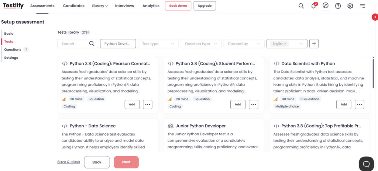The height and width of the screenshot is (171, 378).
Task: Add the Python 3.8 Pearson Correlation test
Action: click(132, 105)
